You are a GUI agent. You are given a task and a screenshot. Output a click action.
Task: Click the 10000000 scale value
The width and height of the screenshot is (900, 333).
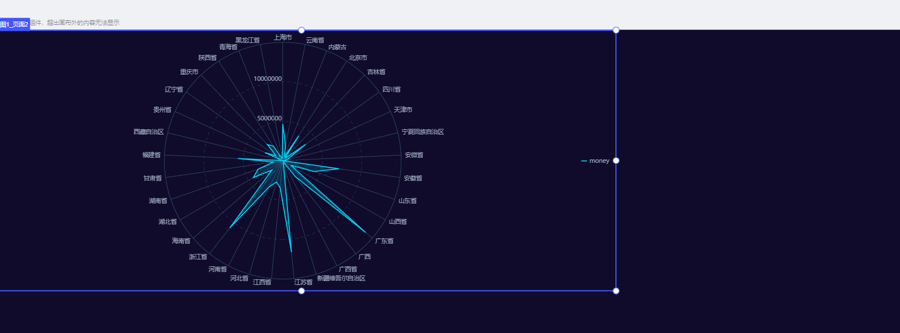pyautogui.click(x=268, y=79)
